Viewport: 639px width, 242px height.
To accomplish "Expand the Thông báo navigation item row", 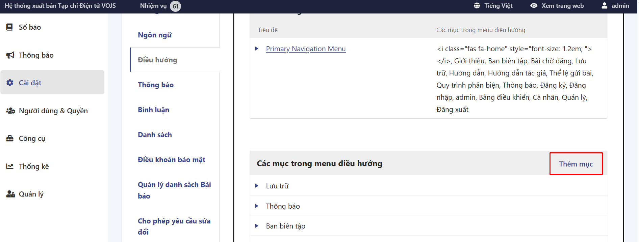I will click(257, 206).
